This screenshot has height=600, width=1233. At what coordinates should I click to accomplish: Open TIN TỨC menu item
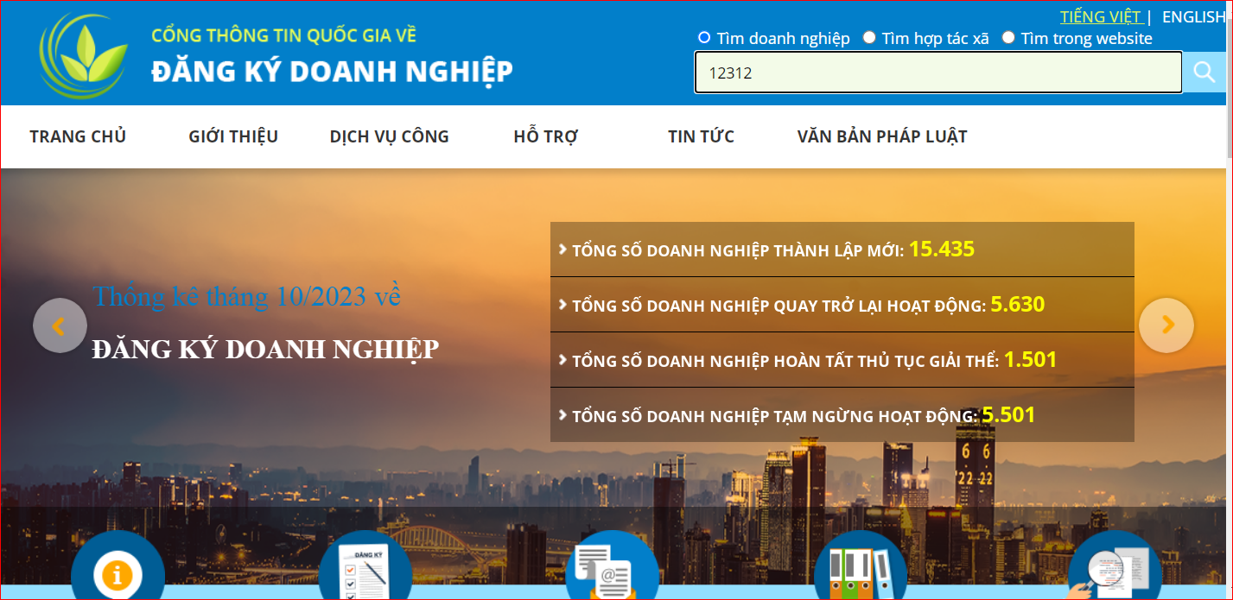pos(701,136)
